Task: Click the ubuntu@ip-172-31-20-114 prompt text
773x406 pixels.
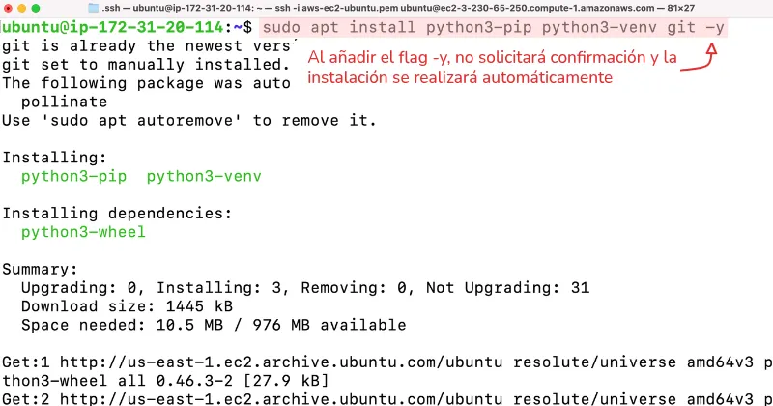Action: [113, 27]
